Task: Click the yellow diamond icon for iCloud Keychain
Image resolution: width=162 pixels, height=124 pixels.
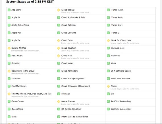Action: pyautogui.click(x=59, y=48)
